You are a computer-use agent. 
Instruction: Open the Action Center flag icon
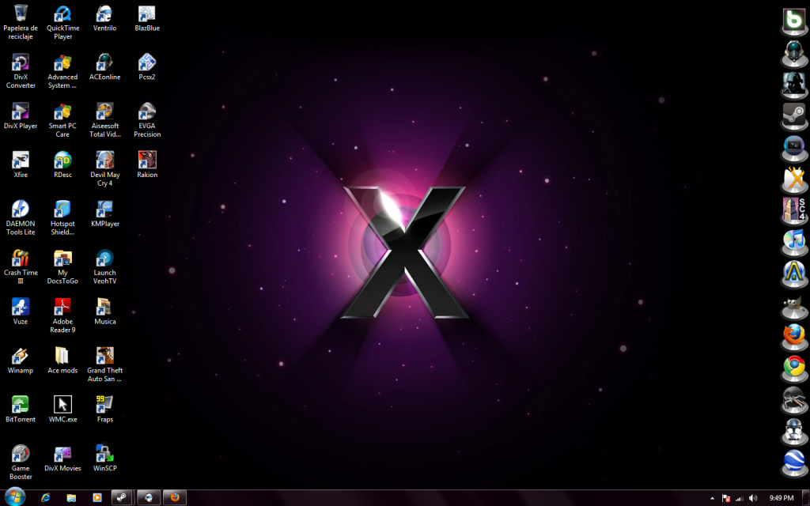pos(726,498)
